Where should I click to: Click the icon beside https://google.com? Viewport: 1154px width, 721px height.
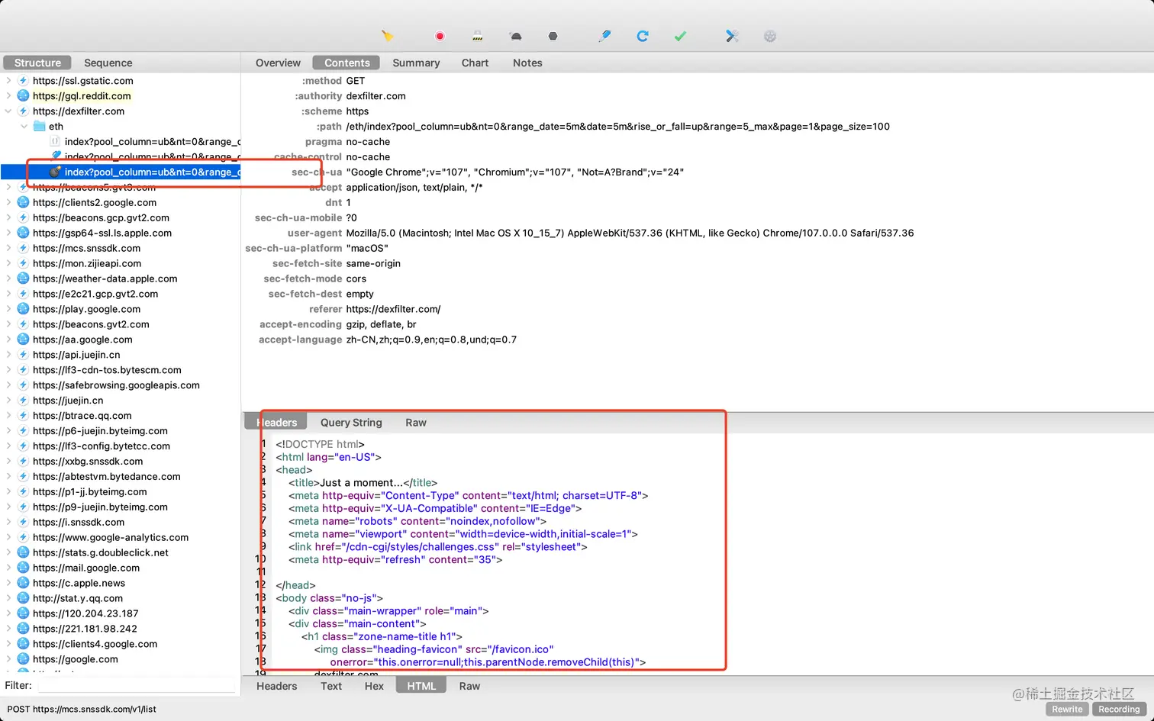click(23, 660)
